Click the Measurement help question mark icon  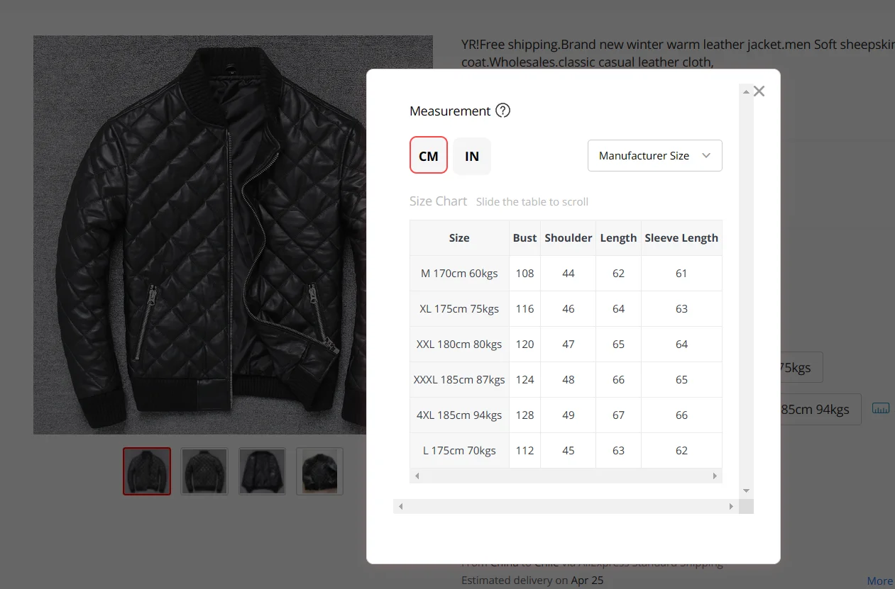(503, 111)
